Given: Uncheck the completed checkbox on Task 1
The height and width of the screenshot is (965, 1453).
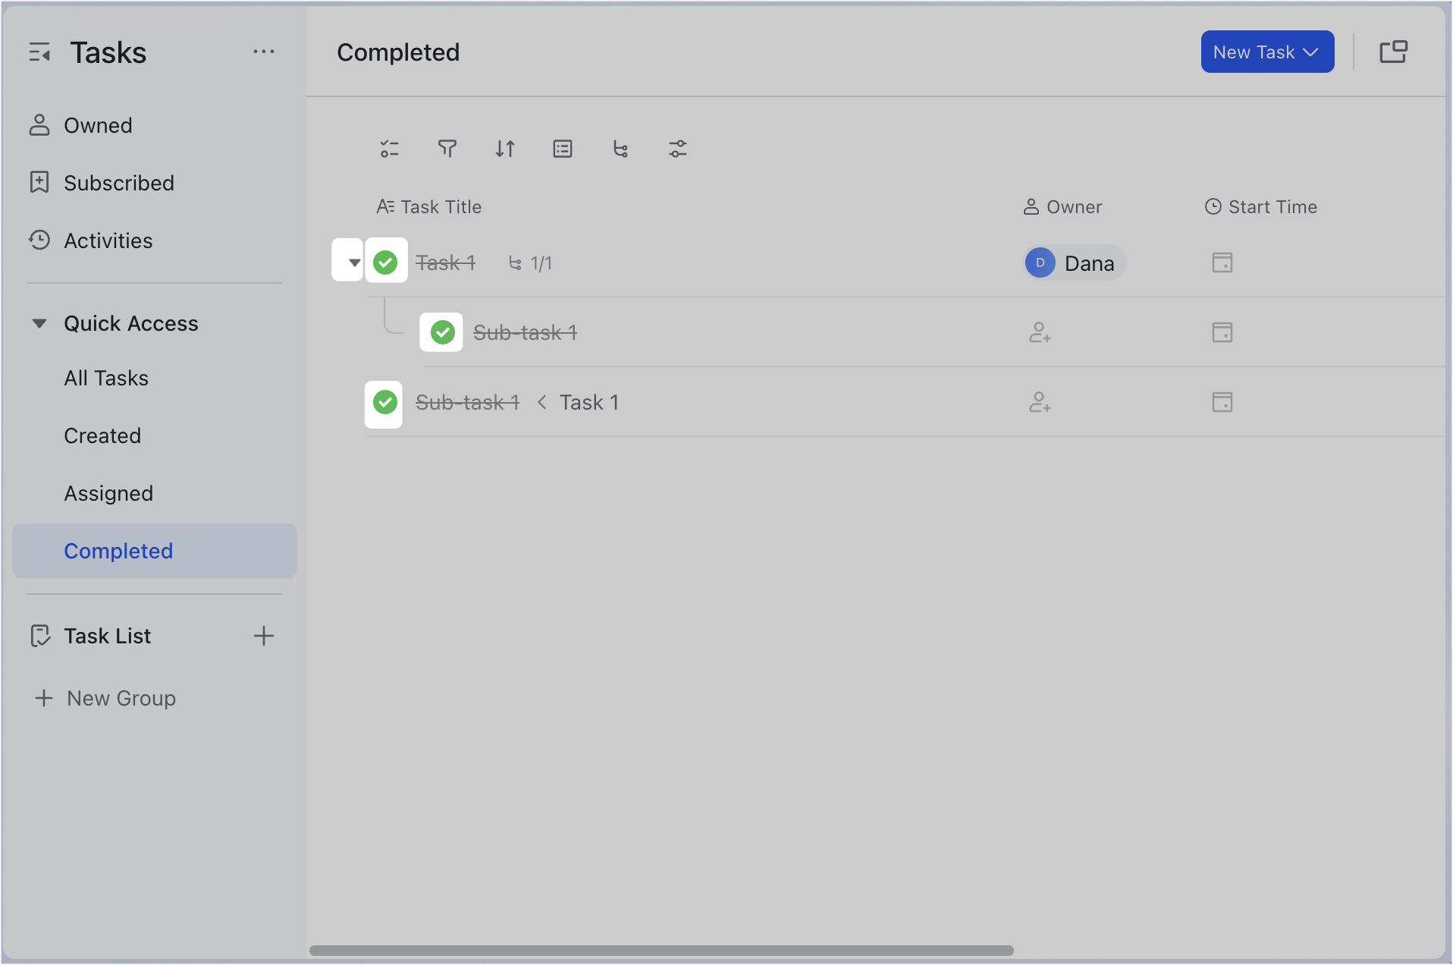Looking at the screenshot, I should (386, 262).
